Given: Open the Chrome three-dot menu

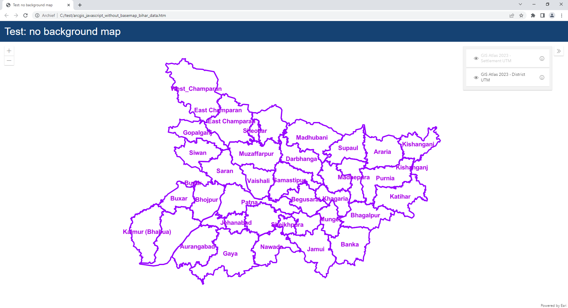Looking at the screenshot, I should coord(562,15).
